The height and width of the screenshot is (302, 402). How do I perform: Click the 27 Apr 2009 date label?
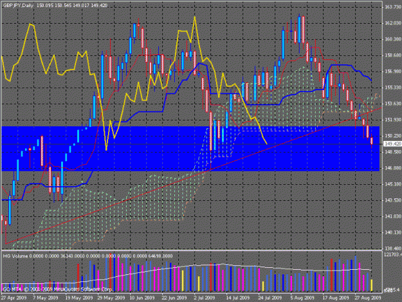coord(14,298)
